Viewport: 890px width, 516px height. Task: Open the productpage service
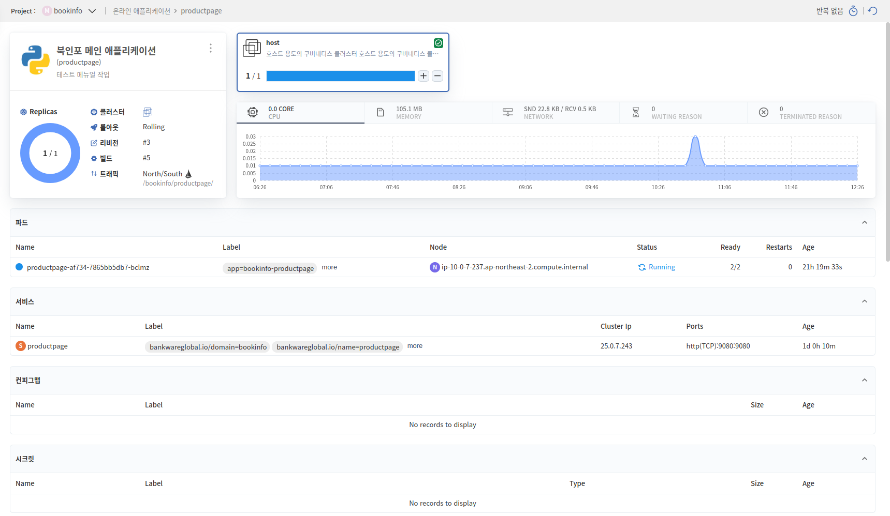click(x=48, y=346)
